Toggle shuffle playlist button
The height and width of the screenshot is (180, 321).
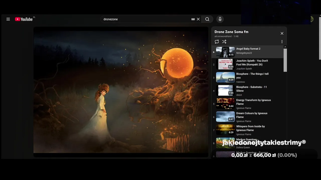tap(224, 42)
